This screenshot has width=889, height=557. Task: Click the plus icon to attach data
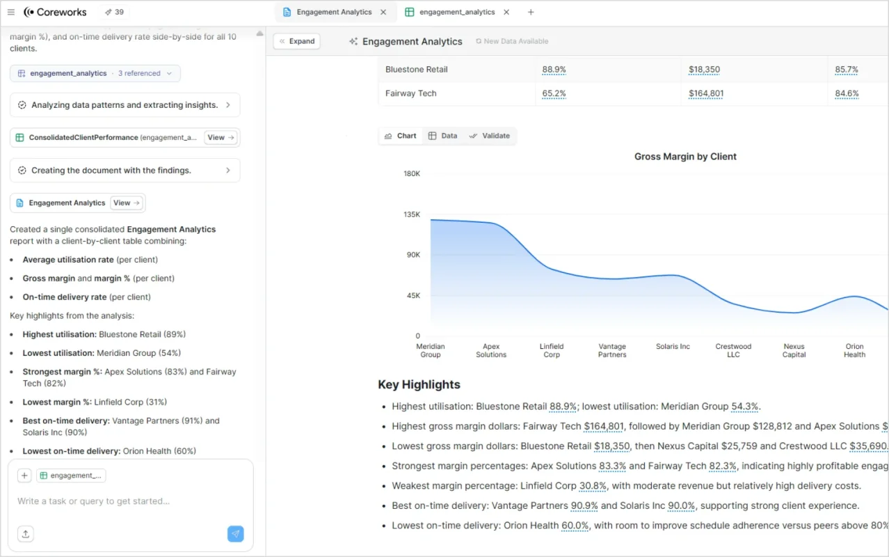coord(24,475)
